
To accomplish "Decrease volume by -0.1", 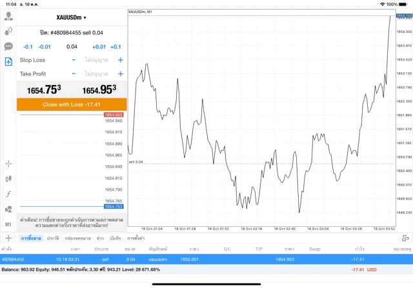I will pos(28,47).
